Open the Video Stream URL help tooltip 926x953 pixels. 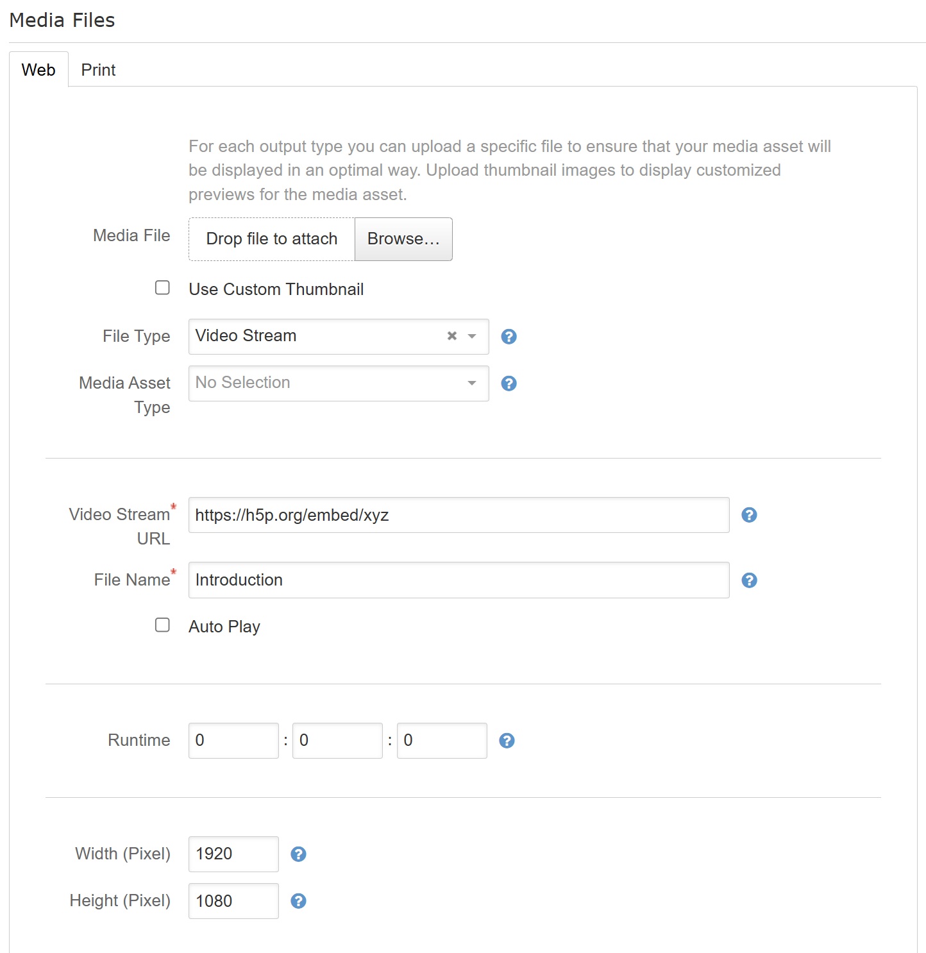click(748, 514)
